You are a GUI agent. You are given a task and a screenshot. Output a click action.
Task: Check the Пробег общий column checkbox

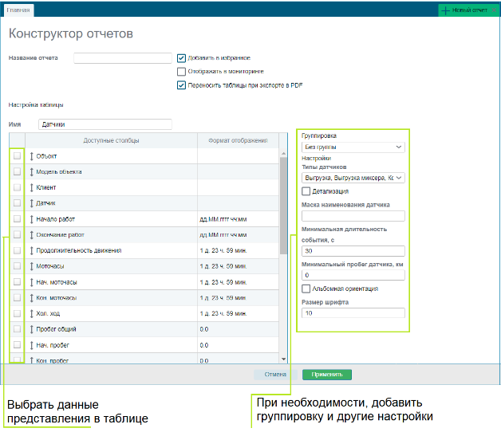18,328
